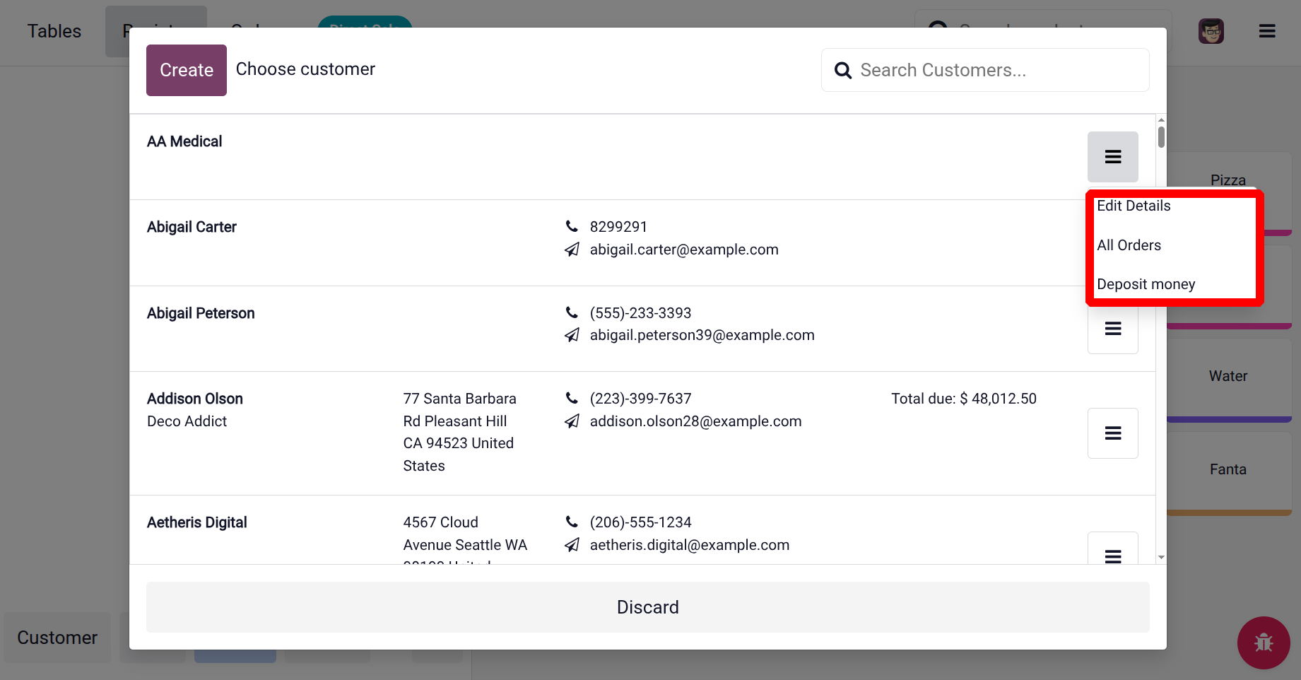
Task: Click the phone icon for Addison Olson
Action: click(572, 399)
